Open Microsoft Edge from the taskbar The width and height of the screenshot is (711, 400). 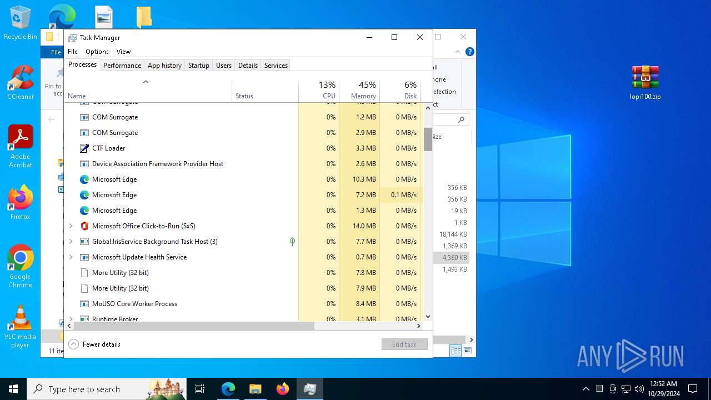228,389
